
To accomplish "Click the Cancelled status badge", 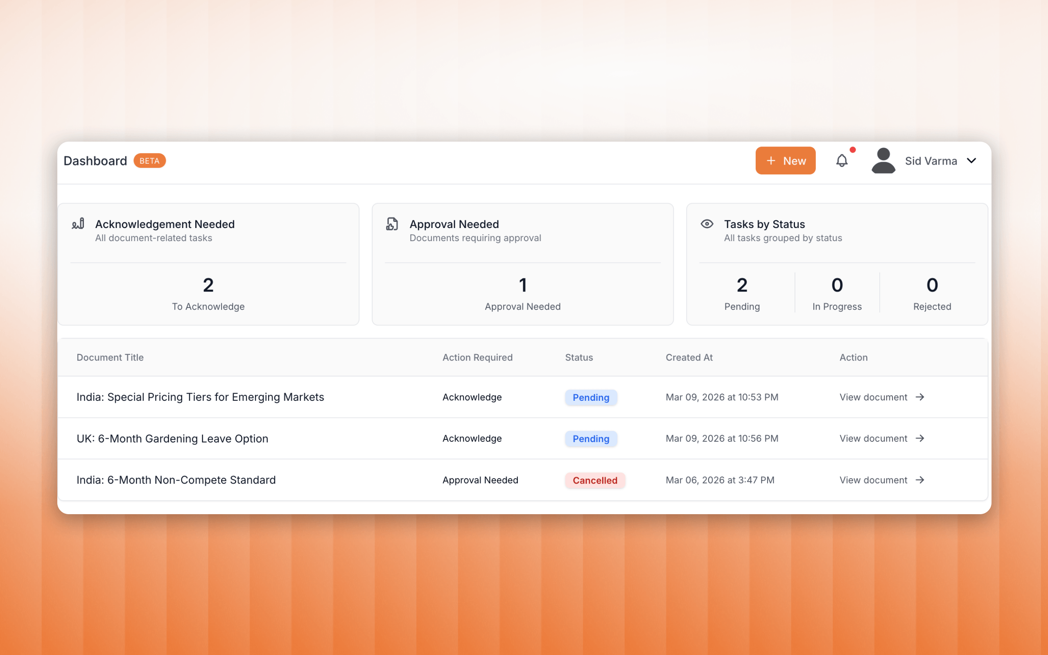I will 594,480.
